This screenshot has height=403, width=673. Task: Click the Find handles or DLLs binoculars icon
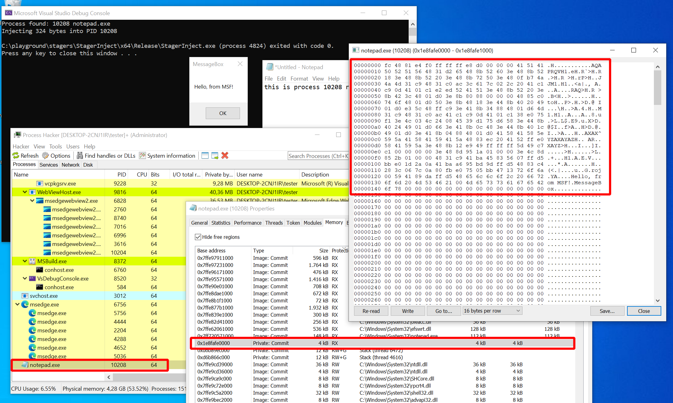click(x=80, y=156)
